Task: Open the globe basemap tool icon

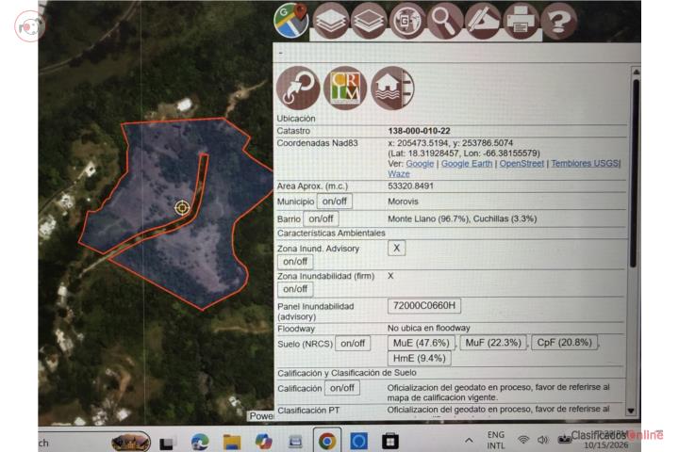Action: (406, 21)
